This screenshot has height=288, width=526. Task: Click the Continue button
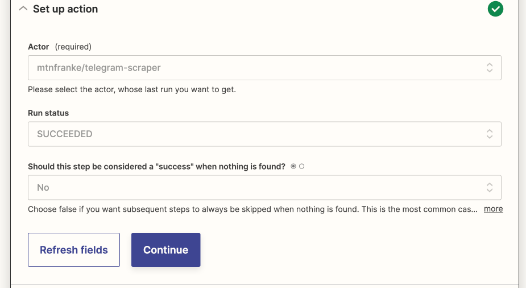165,250
